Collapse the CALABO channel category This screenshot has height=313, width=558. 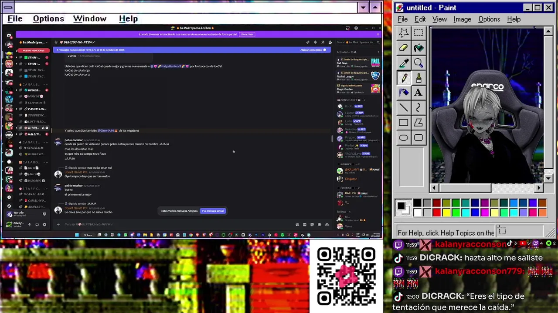tap(30, 162)
